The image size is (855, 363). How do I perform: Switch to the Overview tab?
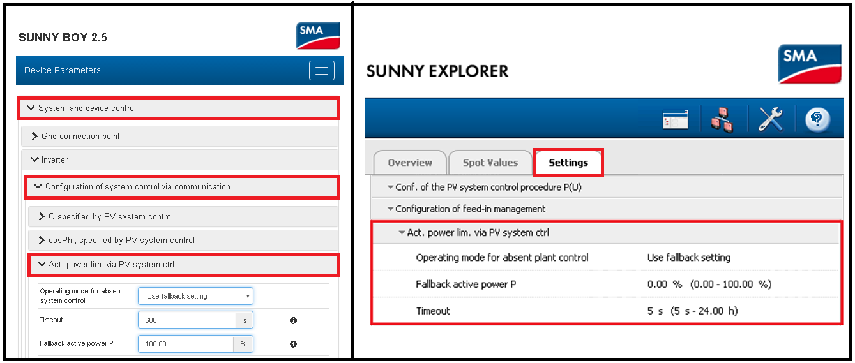pos(409,163)
